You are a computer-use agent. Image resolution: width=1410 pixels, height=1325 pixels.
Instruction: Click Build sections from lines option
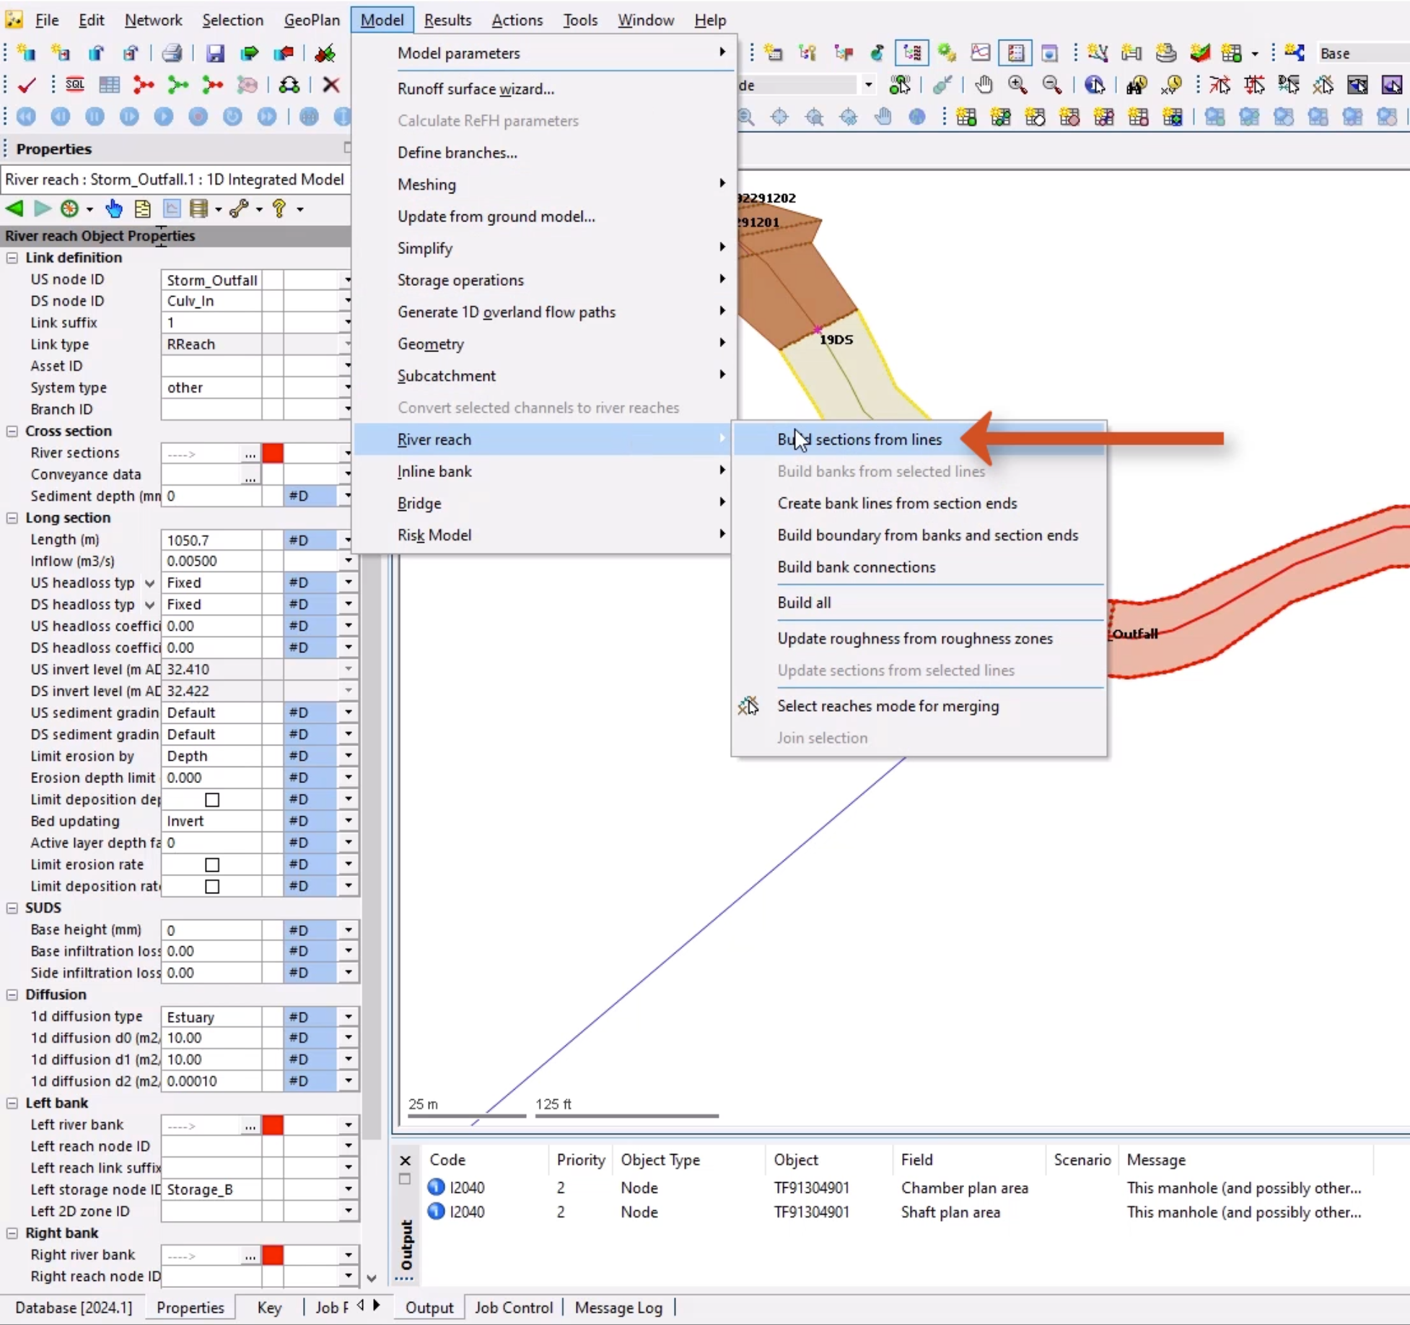859,438
